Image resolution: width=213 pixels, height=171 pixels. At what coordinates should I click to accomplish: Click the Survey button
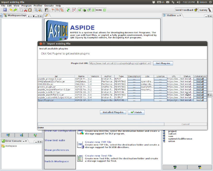(x=205, y=10)
